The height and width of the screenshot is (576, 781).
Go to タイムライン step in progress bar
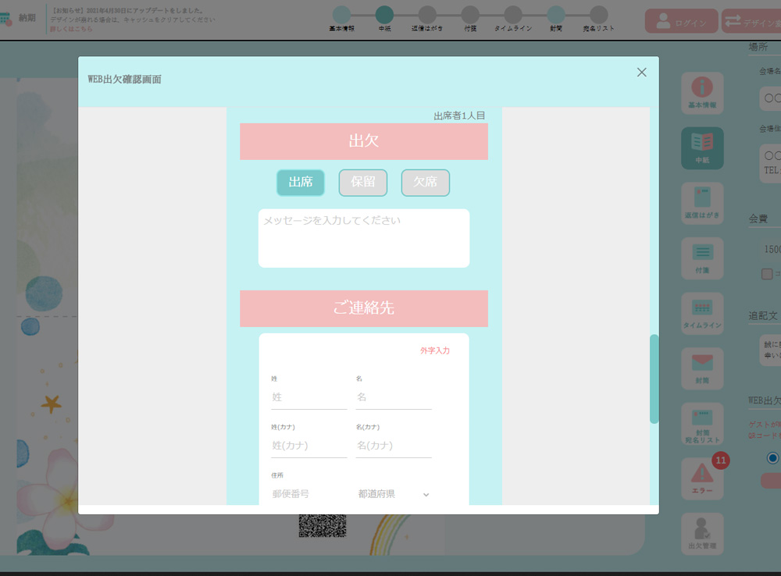point(513,15)
